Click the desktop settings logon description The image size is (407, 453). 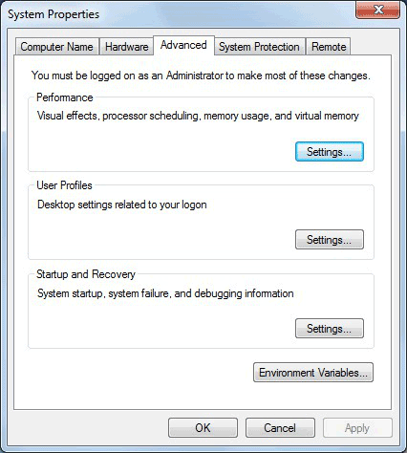coord(122,205)
